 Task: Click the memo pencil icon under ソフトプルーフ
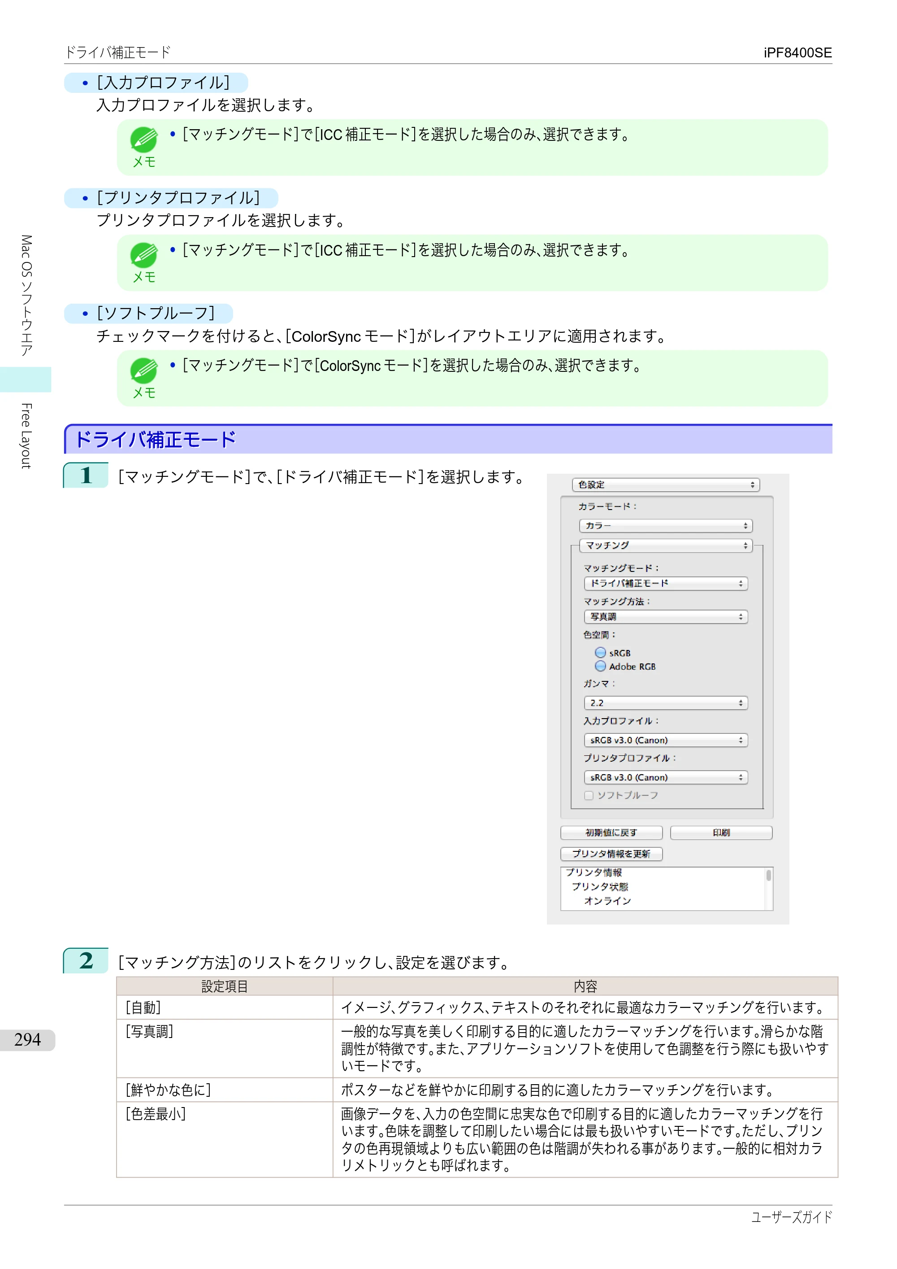(x=143, y=371)
